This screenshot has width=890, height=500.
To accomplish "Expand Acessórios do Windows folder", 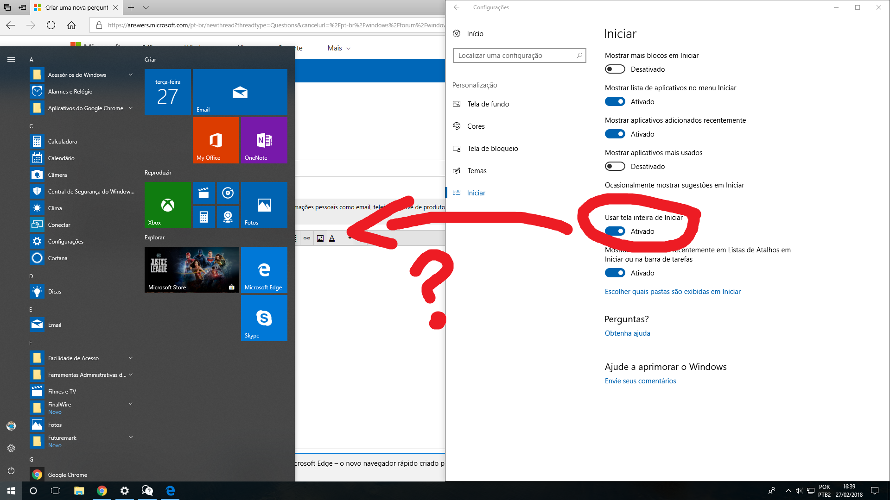I will (x=83, y=75).
